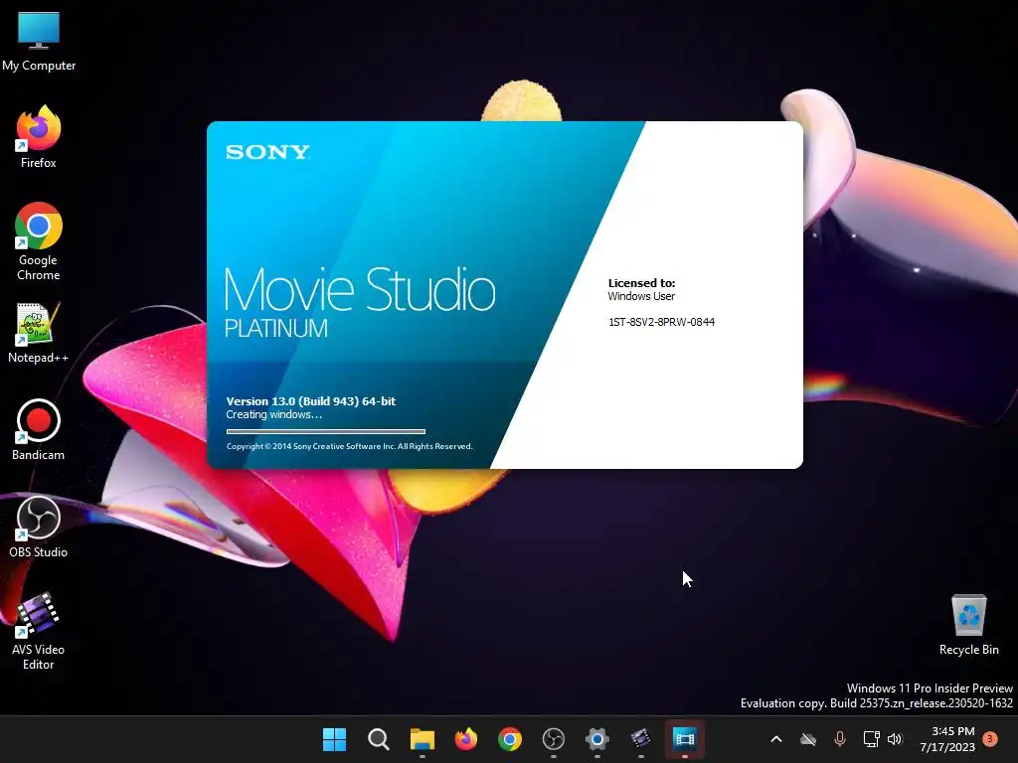
Task: Show hidden tray icons chevron
Action: 776,739
